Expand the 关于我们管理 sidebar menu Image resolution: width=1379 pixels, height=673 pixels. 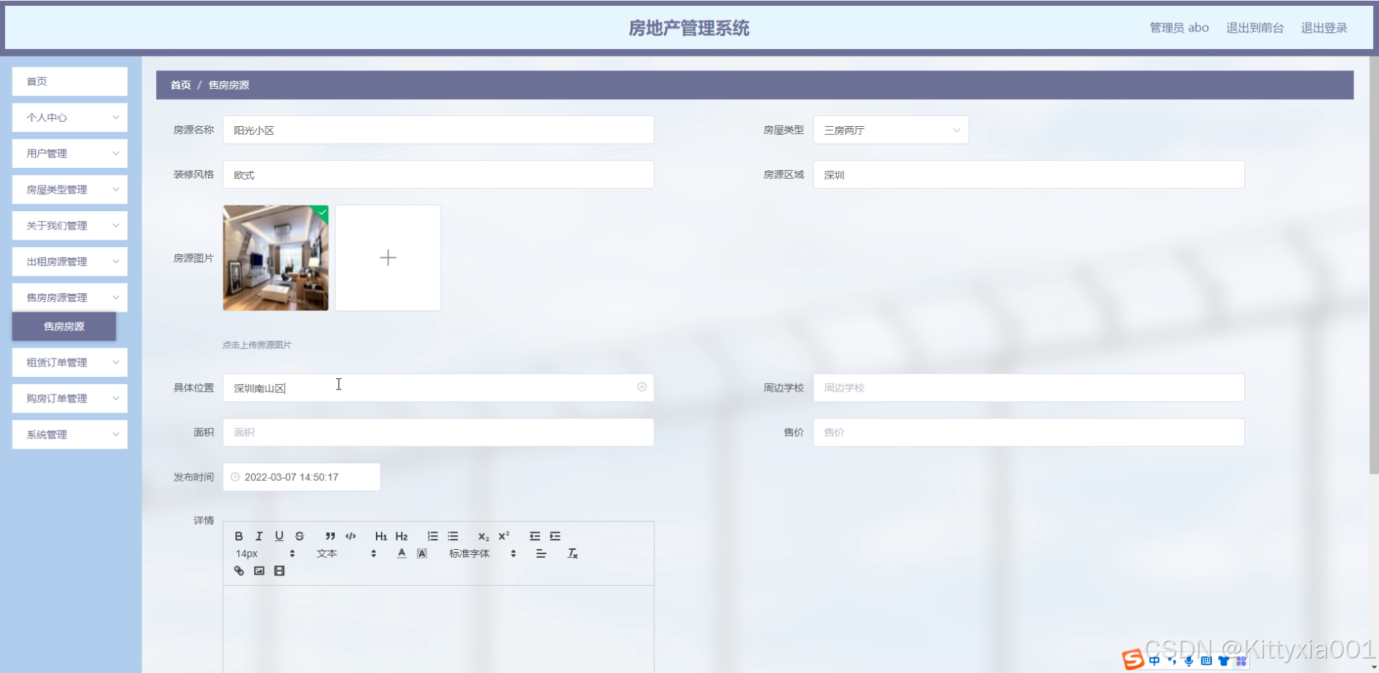[x=70, y=225]
